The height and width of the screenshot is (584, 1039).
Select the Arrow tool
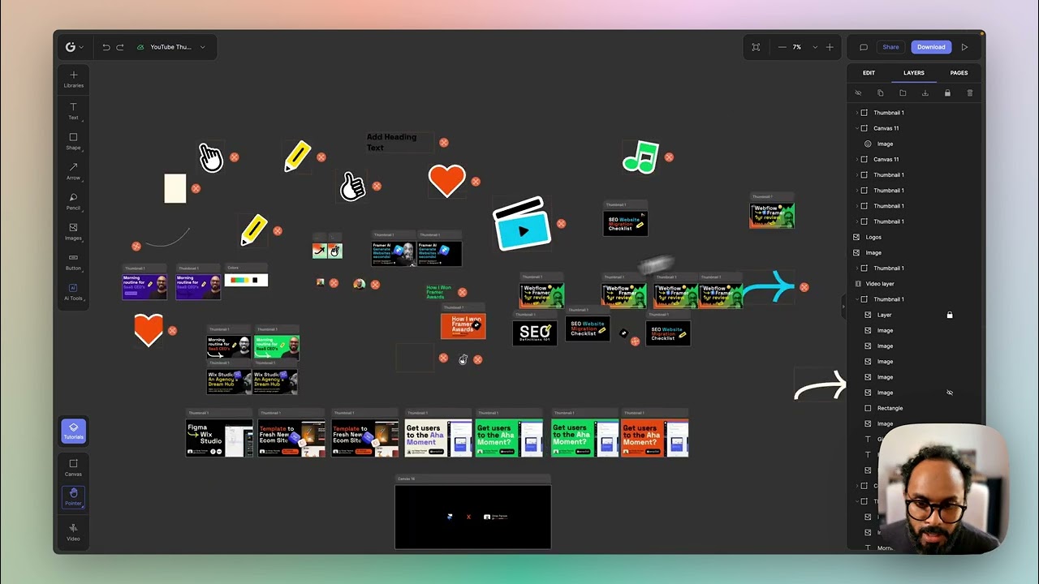coord(73,171)
